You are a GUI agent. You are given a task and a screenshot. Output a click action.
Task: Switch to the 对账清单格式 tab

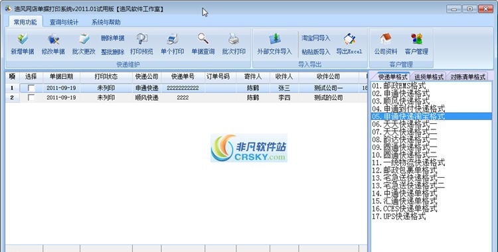click(x=468, y=77)
